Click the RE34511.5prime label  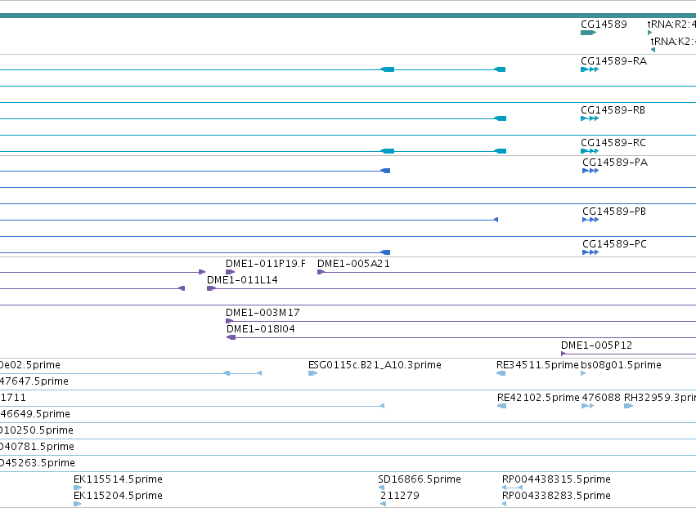coord(537,365)
